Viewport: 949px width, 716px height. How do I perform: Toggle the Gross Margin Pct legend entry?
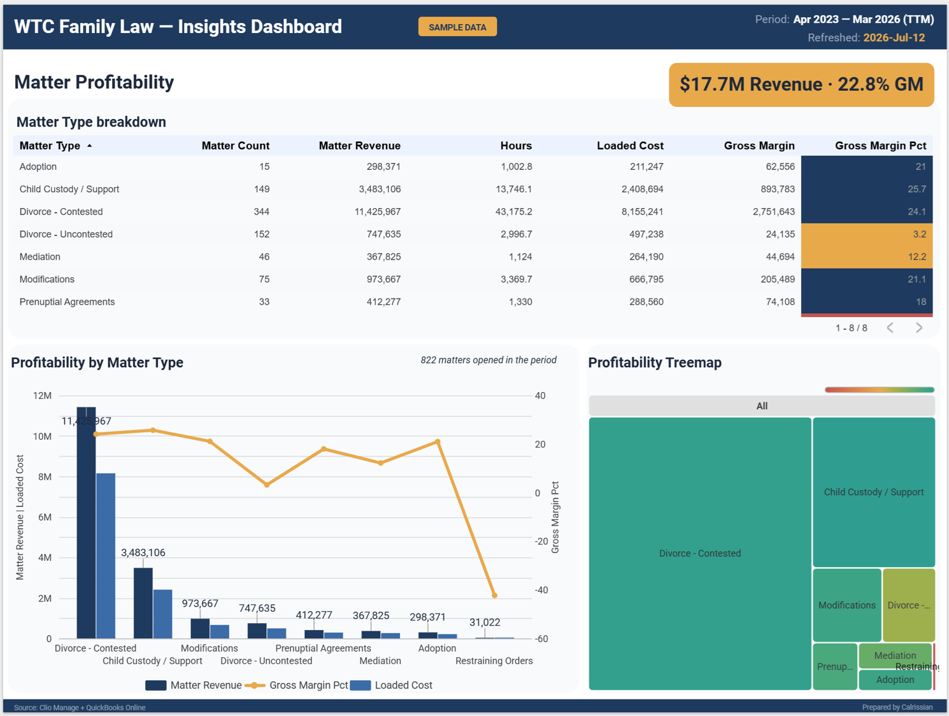pos(297,685)
